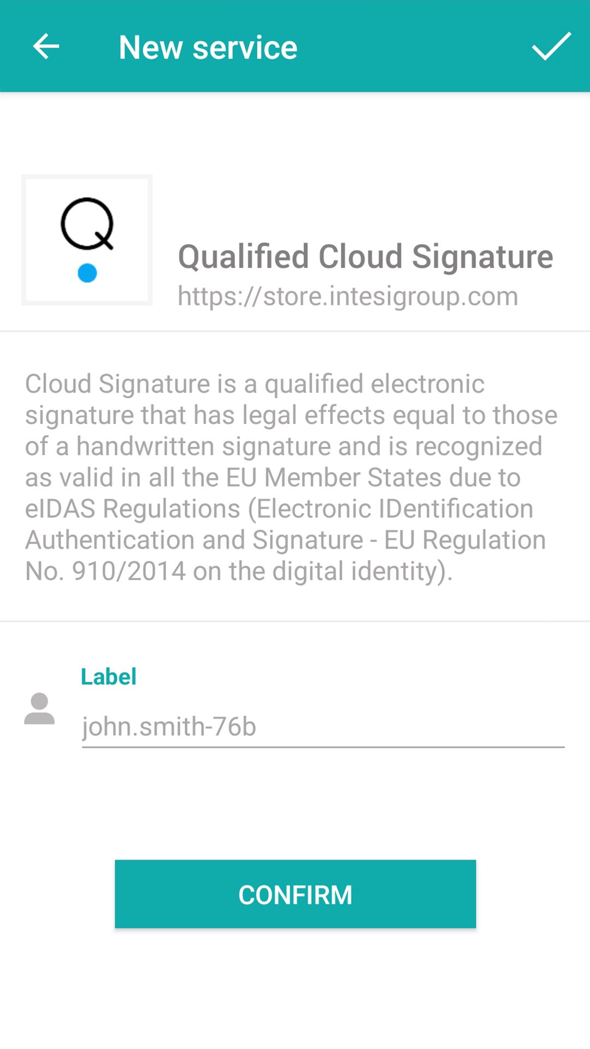Click the black Q letter in logo
This screenshot has height=1049, width=590.
click(x=87, y=224)
